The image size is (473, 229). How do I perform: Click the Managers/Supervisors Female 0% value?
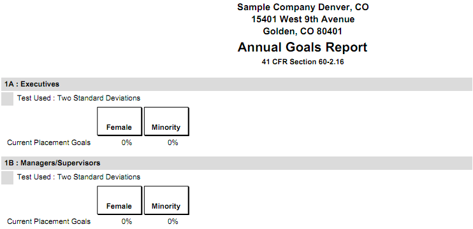point(127,221)
